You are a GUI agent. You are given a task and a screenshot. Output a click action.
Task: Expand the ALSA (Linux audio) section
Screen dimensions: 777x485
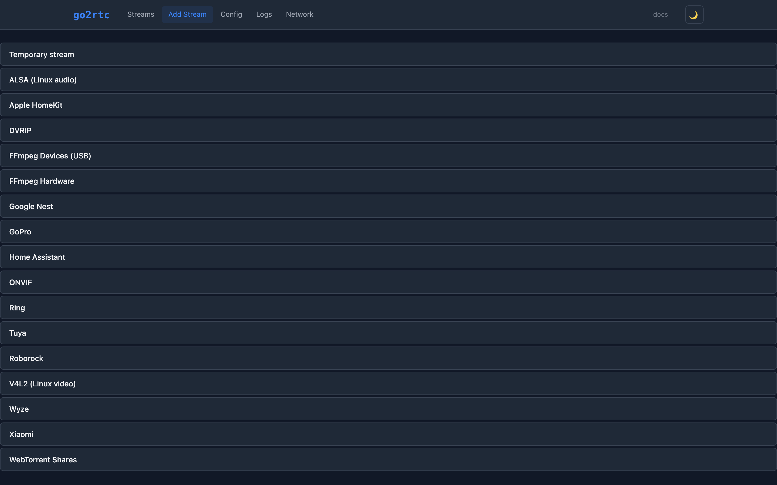[x=388, y=80]
